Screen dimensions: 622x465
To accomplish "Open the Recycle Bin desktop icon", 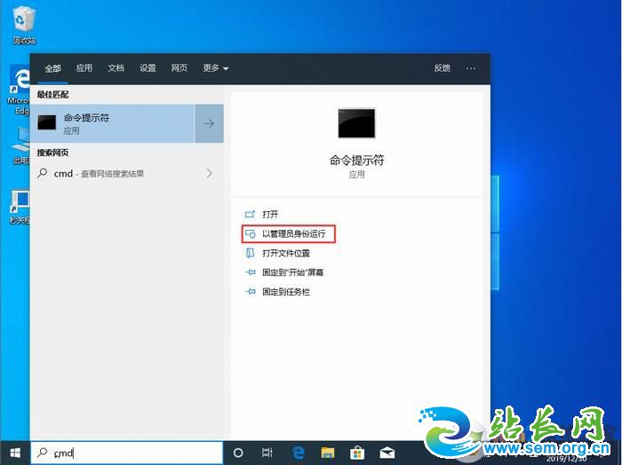I will (x=24, y=24).
